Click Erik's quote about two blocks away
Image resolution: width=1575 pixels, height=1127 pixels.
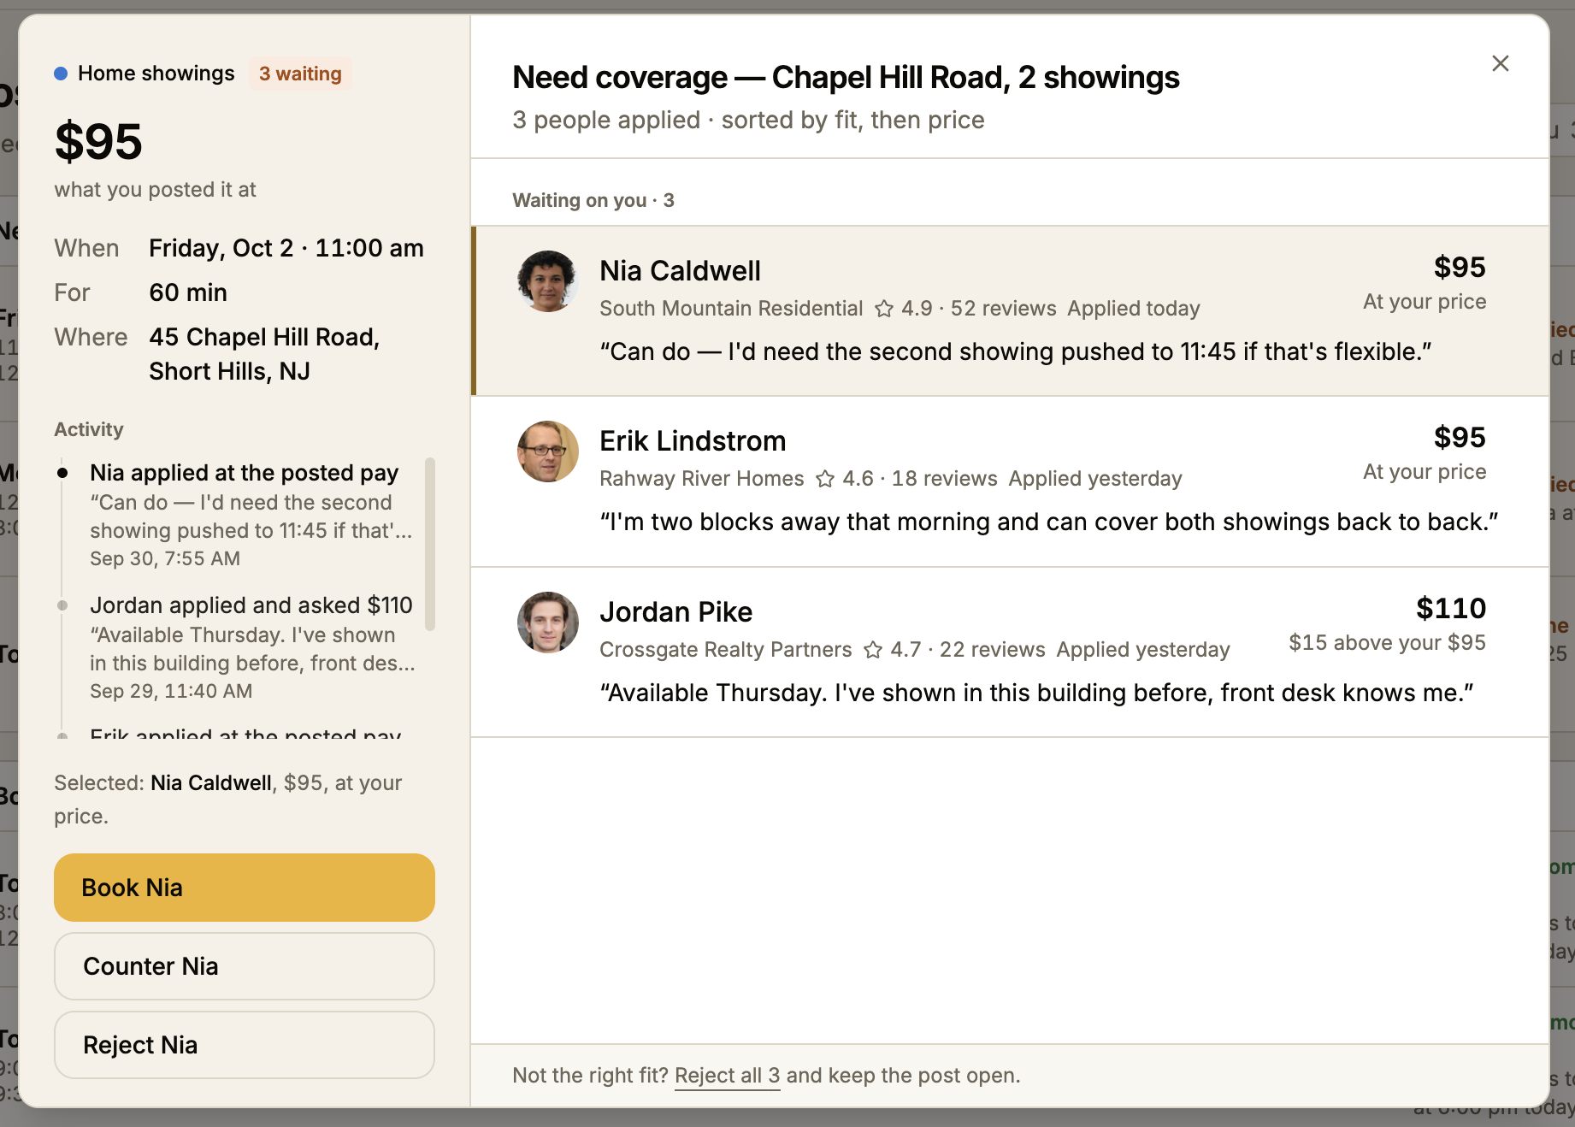tap(1049, 522)
